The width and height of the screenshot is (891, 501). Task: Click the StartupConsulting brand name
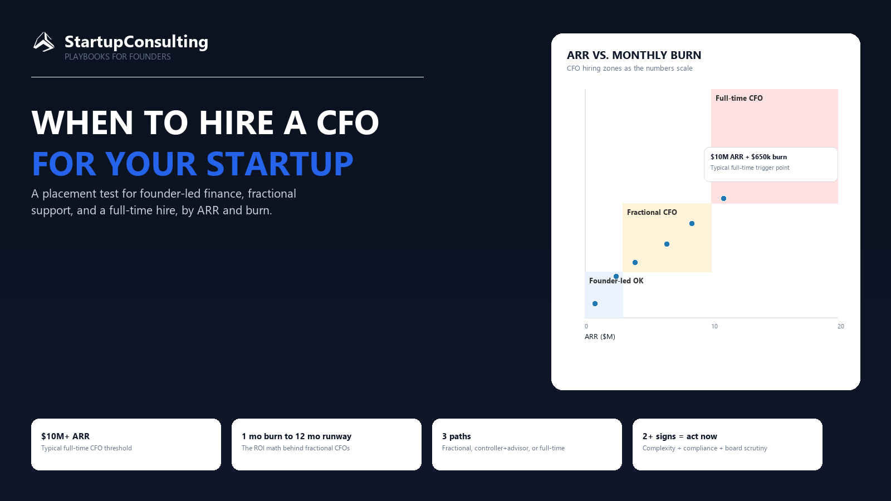pos(136,42)
